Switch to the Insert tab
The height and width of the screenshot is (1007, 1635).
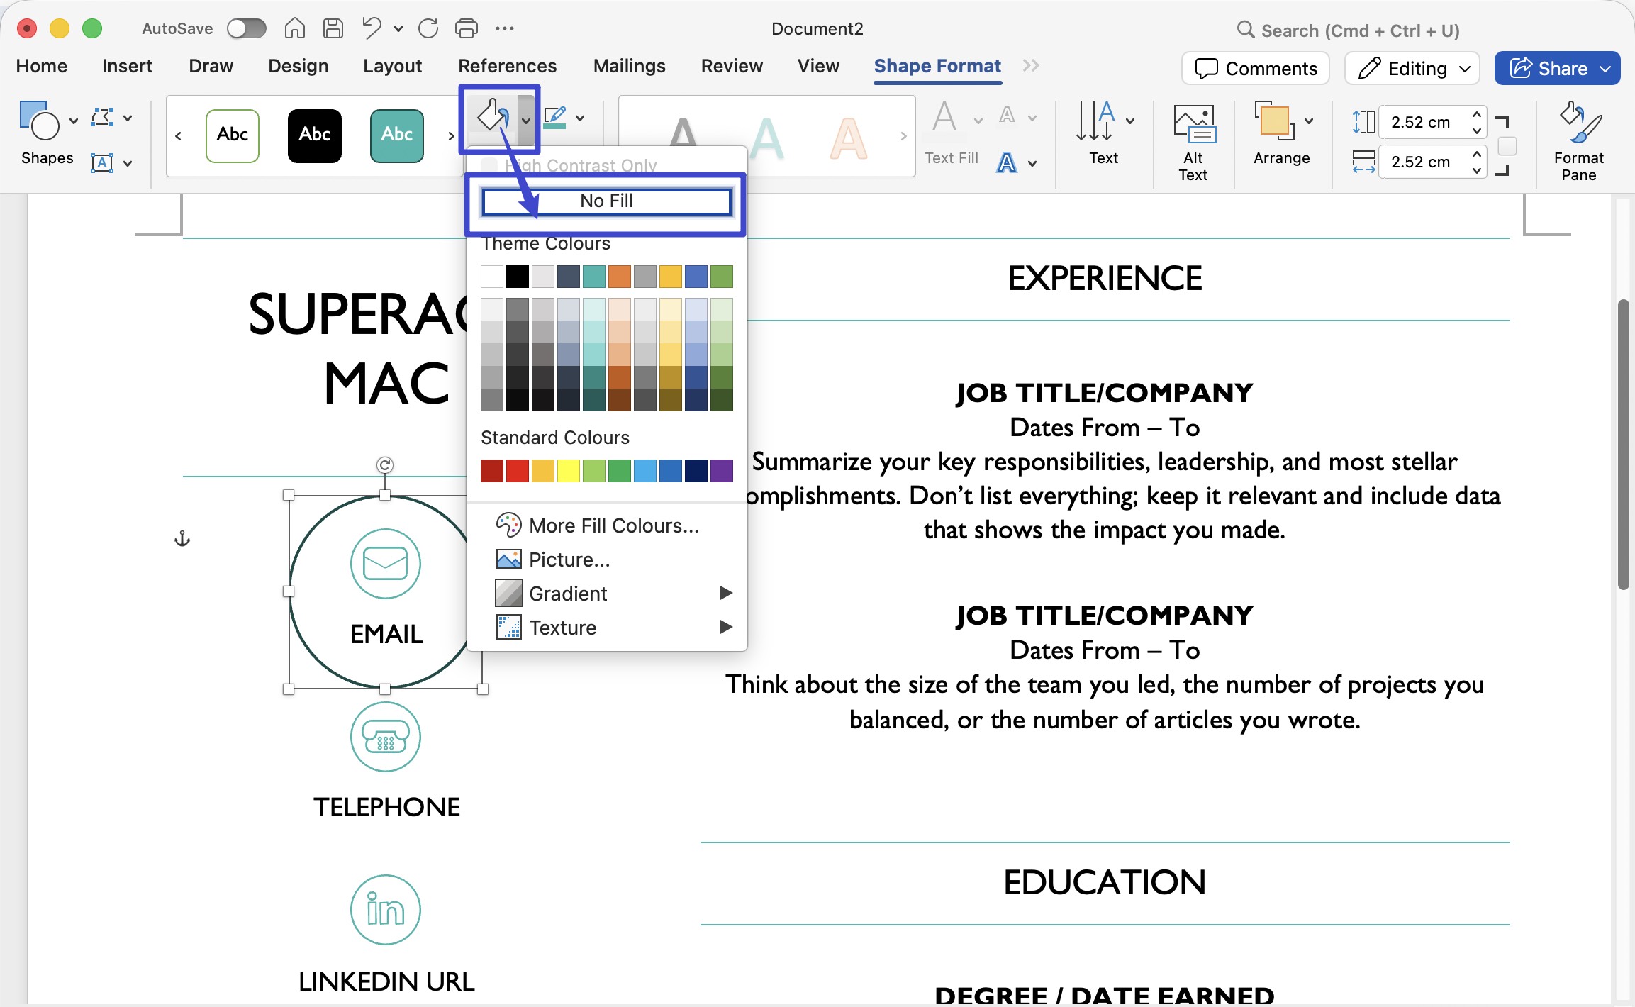tap(127, 66)
